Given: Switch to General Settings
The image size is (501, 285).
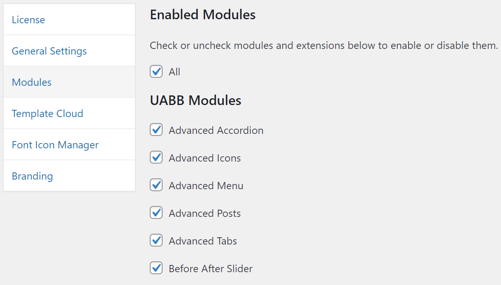Looking at the screenshot, I should point(49,51).
